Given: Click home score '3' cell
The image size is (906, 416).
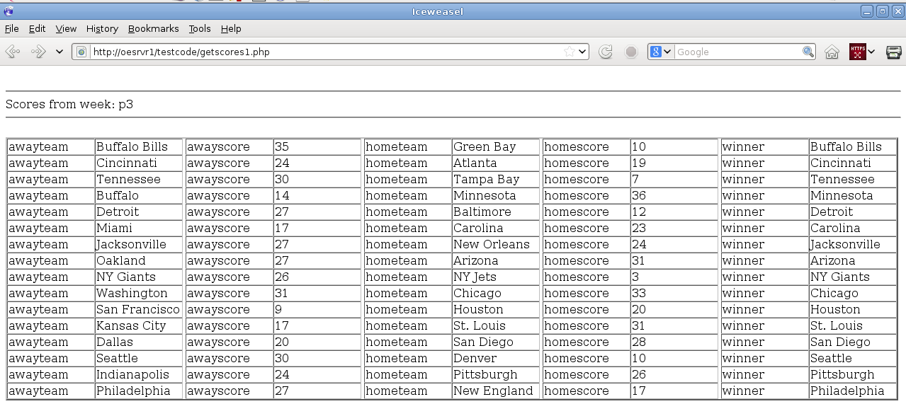Looking at the screenshot, I should tap(674, 277).
